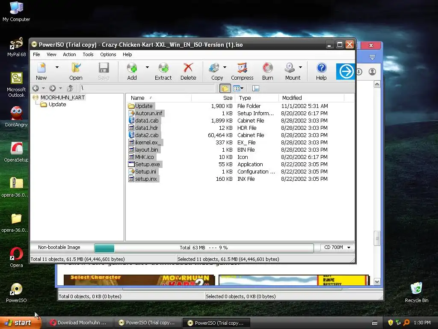Click the Back navigation arrow

point(36,88)
